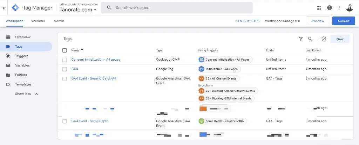Check the GA4 Event - Scroll Depth checkbox
This screenshot has height=145, width=359.
65,121
